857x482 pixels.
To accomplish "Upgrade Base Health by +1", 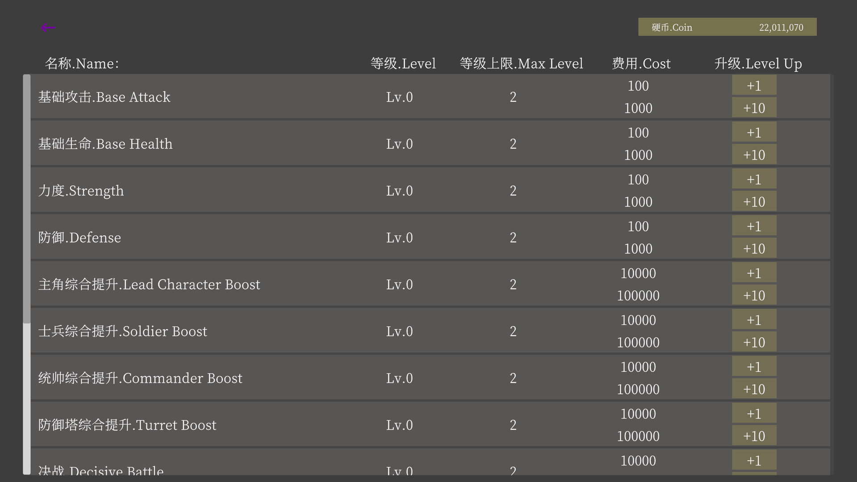I will click(x=754, y=133).
